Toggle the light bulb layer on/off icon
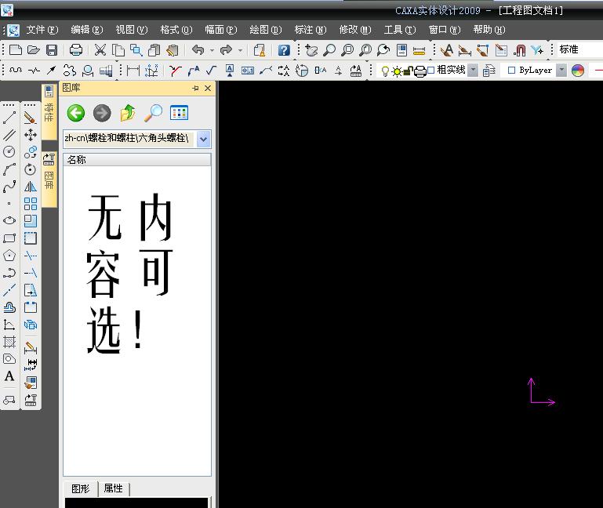The image size is (603, 508). (384, 71)
